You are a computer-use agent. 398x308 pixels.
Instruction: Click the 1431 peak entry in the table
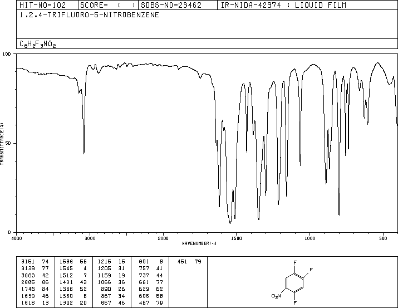pyautogui.click(x=73, y=282)
